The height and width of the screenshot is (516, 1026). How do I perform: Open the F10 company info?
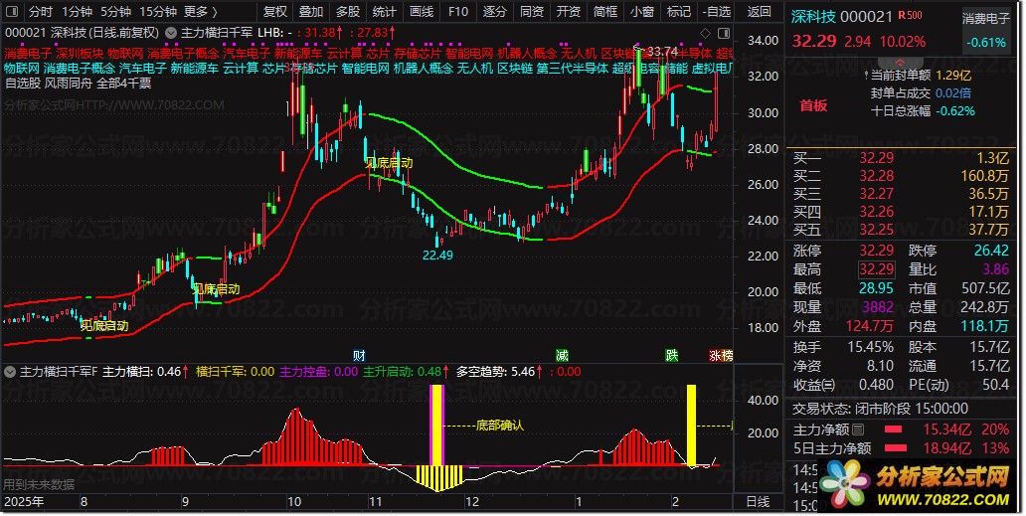coord(458,12)
